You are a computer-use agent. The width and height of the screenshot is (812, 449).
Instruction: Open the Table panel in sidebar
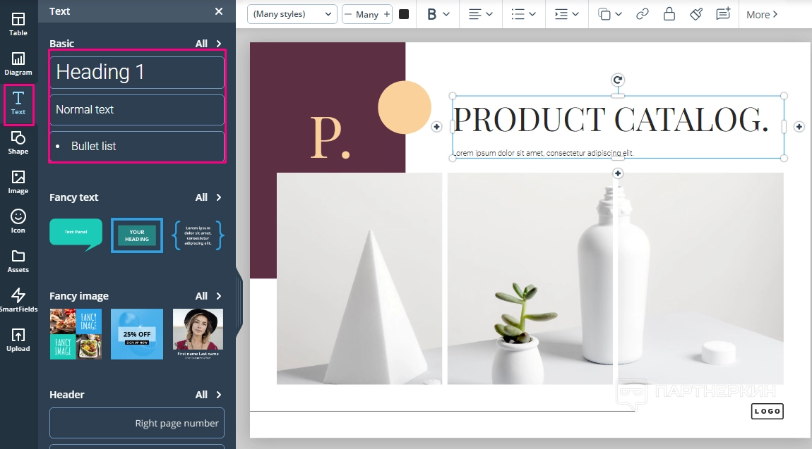(x=18, y=24)
